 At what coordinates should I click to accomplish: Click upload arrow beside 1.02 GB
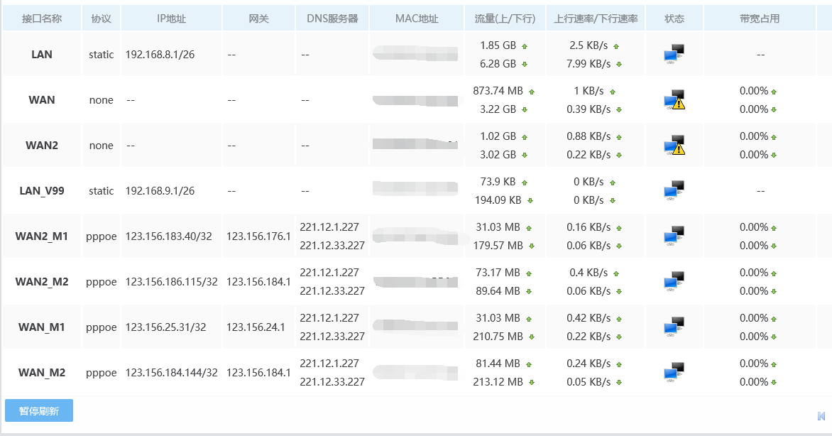(524, 138)
